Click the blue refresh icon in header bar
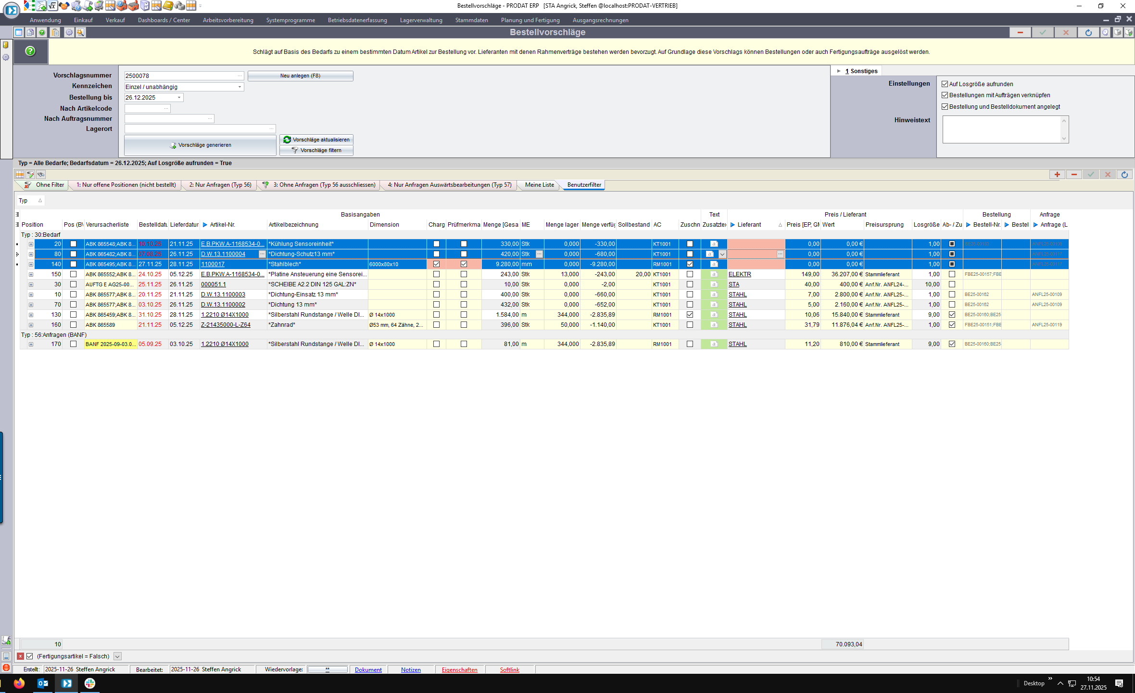This screenshot has width=1135, height=693. tap(1088, 32)
